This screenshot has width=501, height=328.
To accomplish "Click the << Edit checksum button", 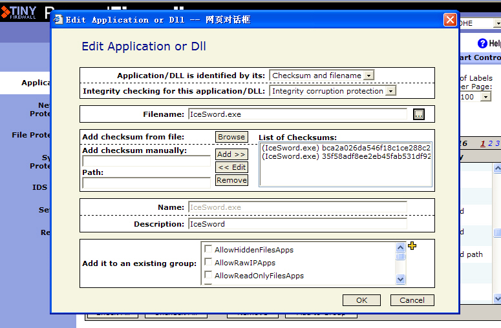I will coord(231,167).
